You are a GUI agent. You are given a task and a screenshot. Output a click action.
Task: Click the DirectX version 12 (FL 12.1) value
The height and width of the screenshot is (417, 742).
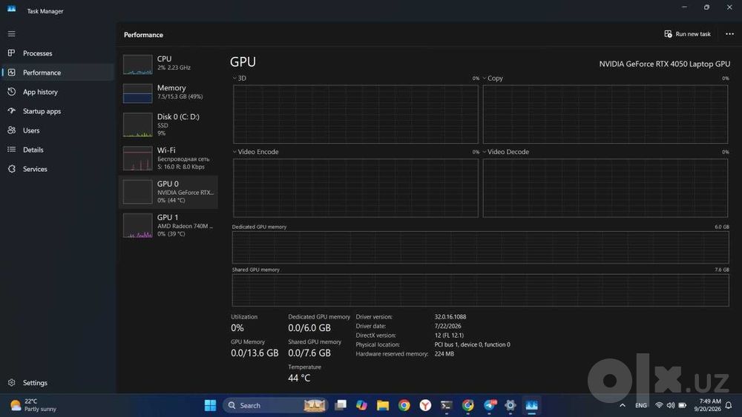[x=449, y=336]
